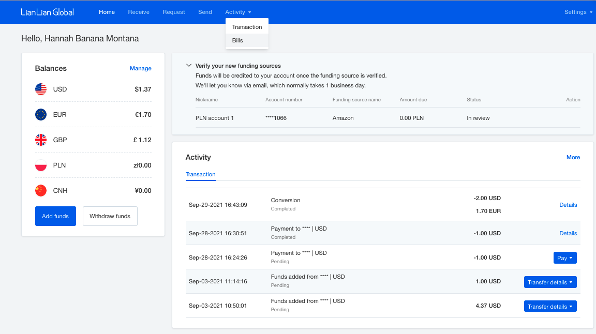Collapse the Verify funding sources section

click(188, 65)
